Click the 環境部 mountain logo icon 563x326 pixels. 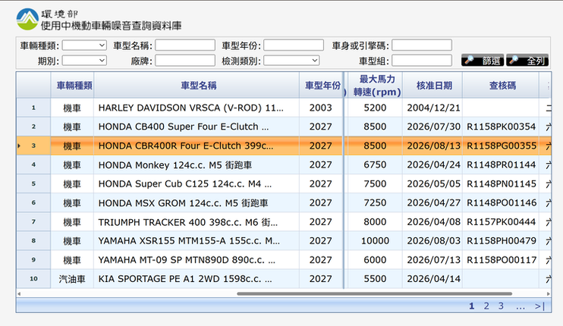[x=27, y=19]
